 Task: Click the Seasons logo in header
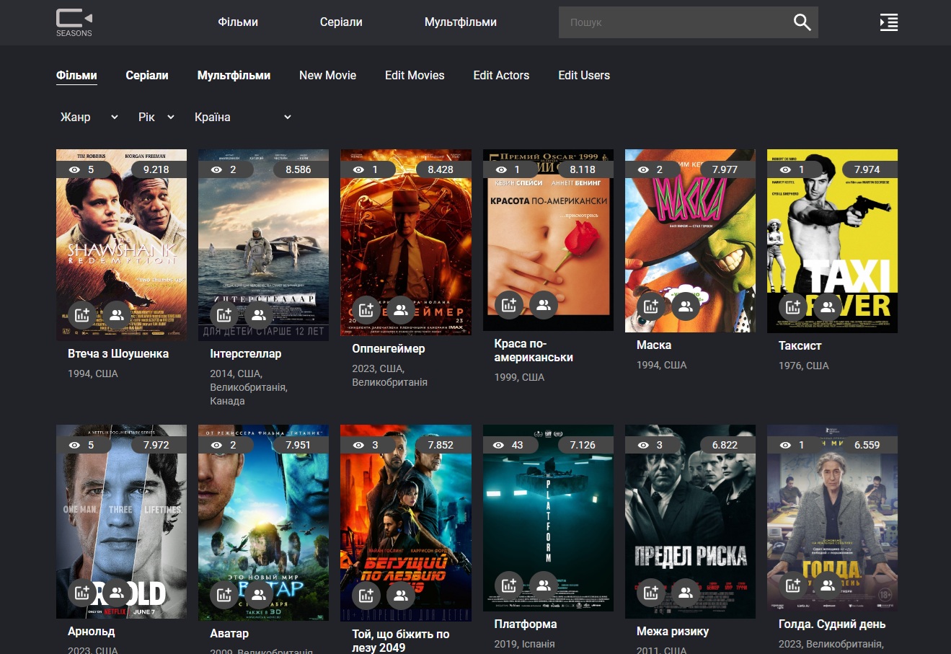click(x=74, y=22)
